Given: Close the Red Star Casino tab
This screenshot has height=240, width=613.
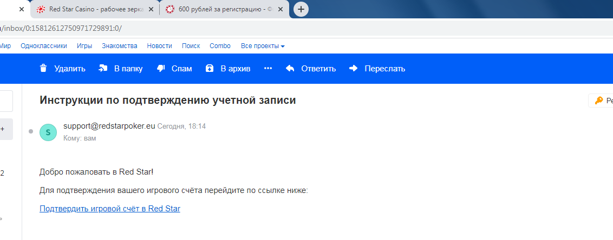Looking at the screenshot, I should coord(151,9).
